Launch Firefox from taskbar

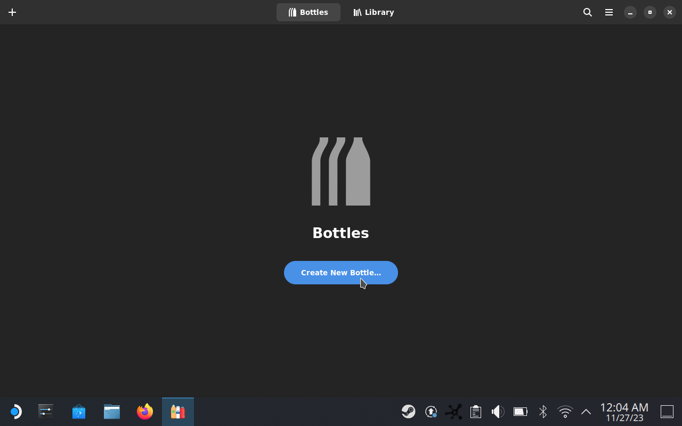145,412
